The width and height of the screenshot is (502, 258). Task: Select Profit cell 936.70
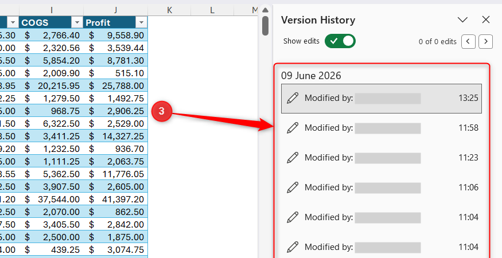(115, 149)
